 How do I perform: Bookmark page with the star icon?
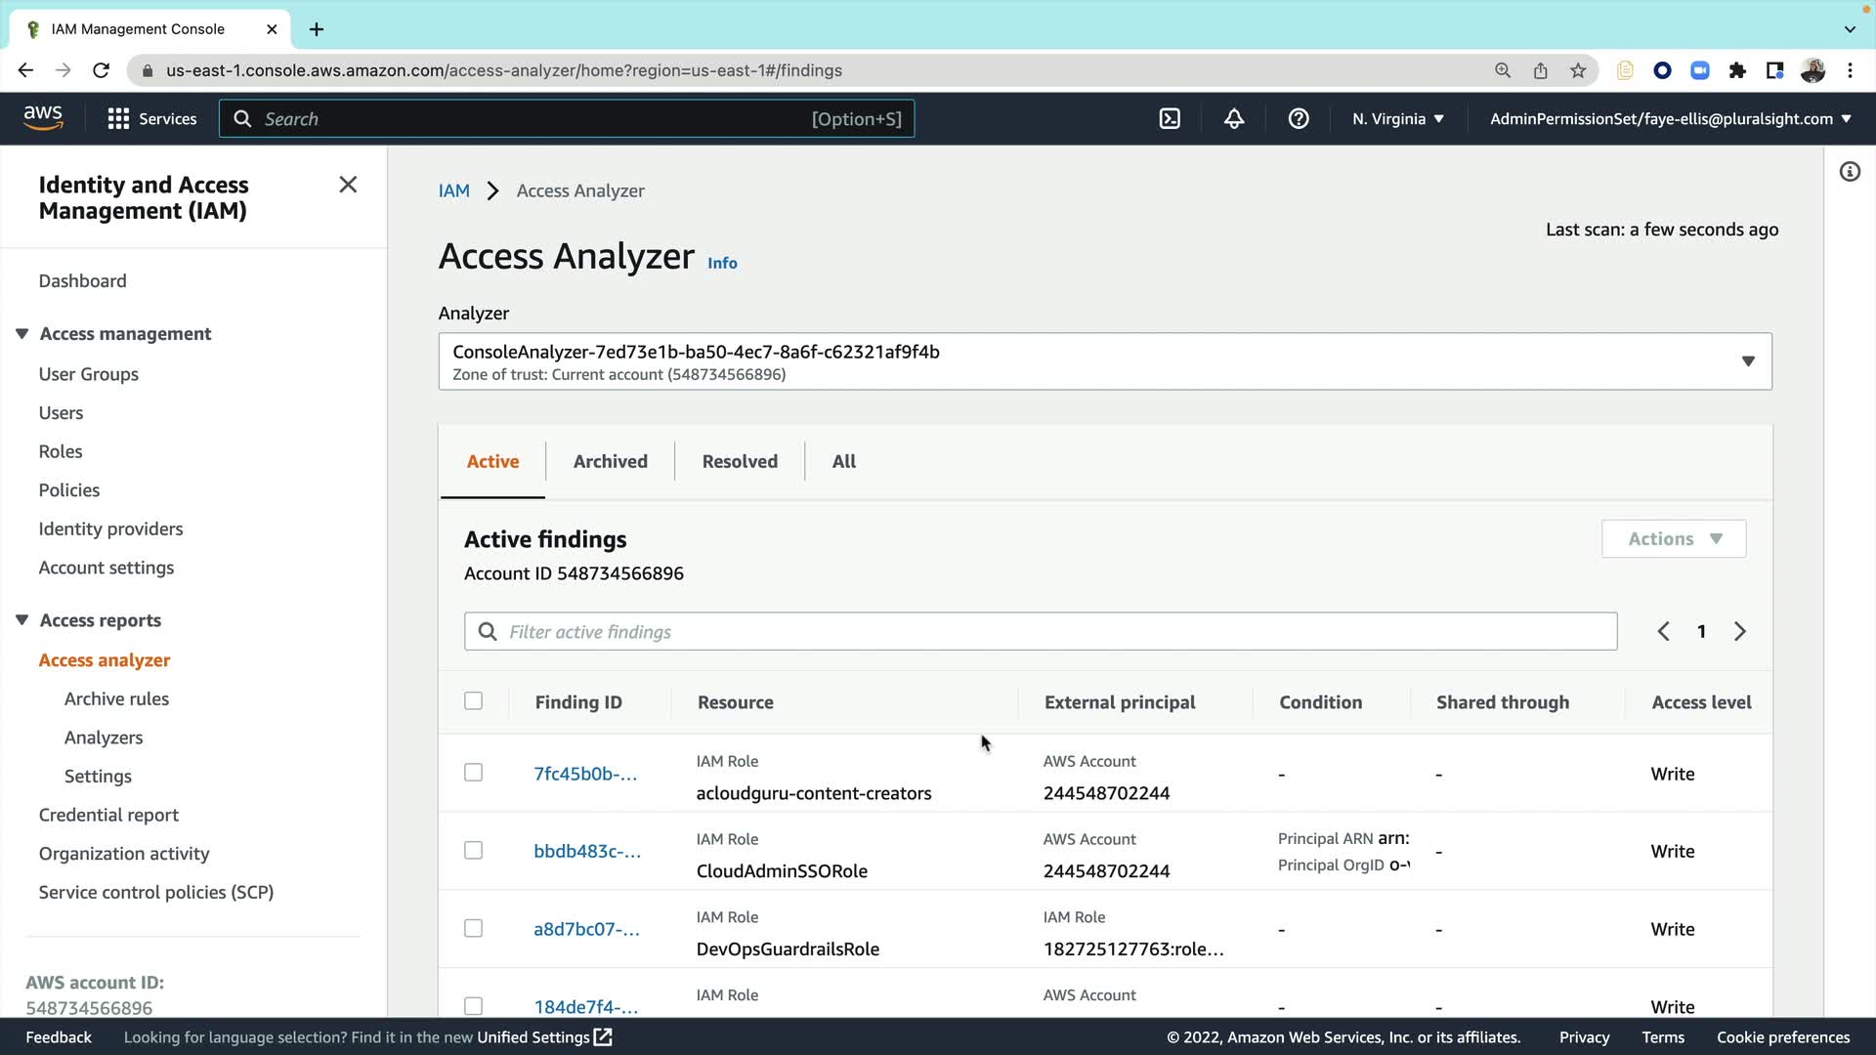(1578, 70)
